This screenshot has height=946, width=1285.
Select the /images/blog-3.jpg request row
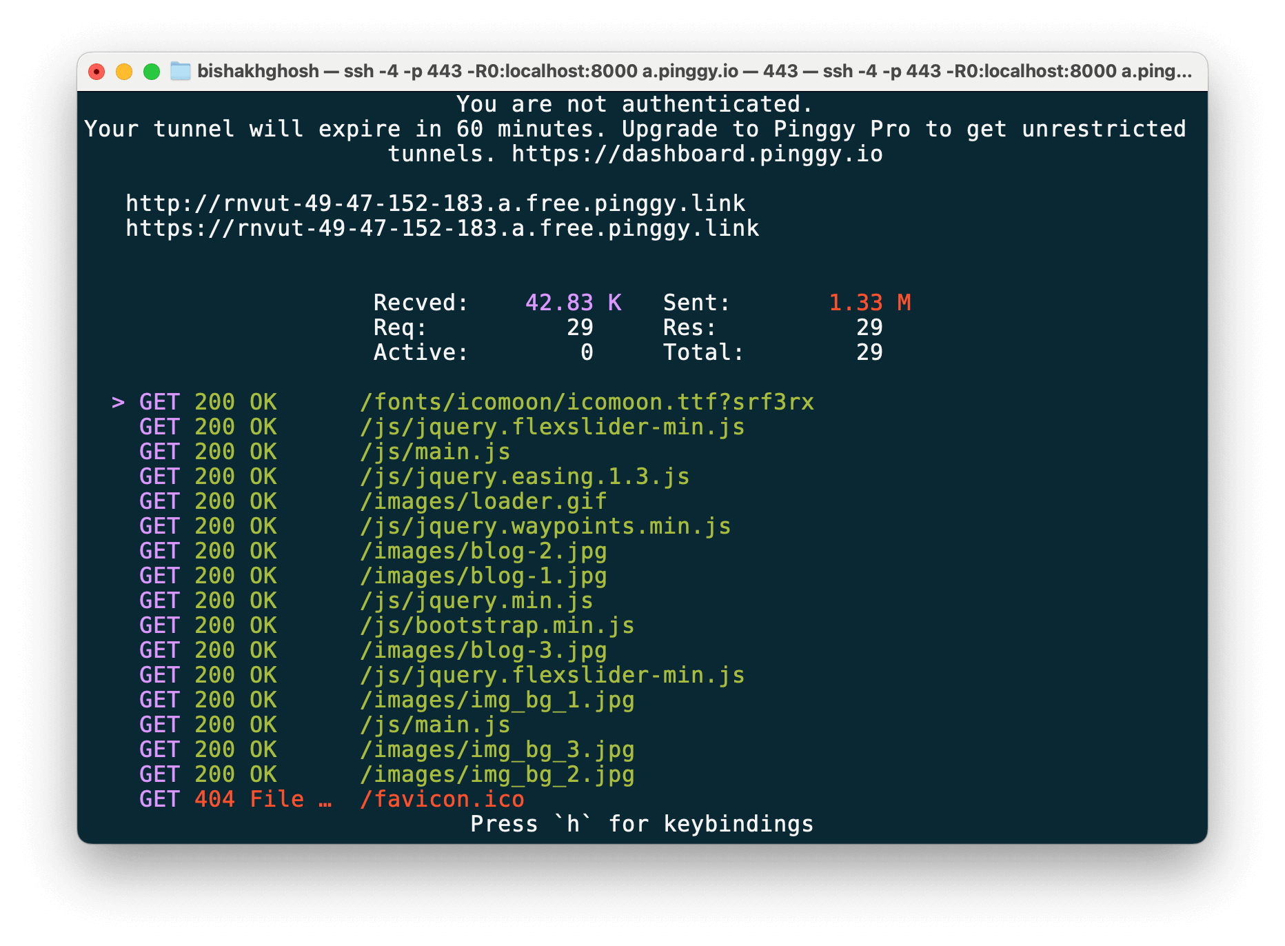pyautogui.click(x=373, y=650)
